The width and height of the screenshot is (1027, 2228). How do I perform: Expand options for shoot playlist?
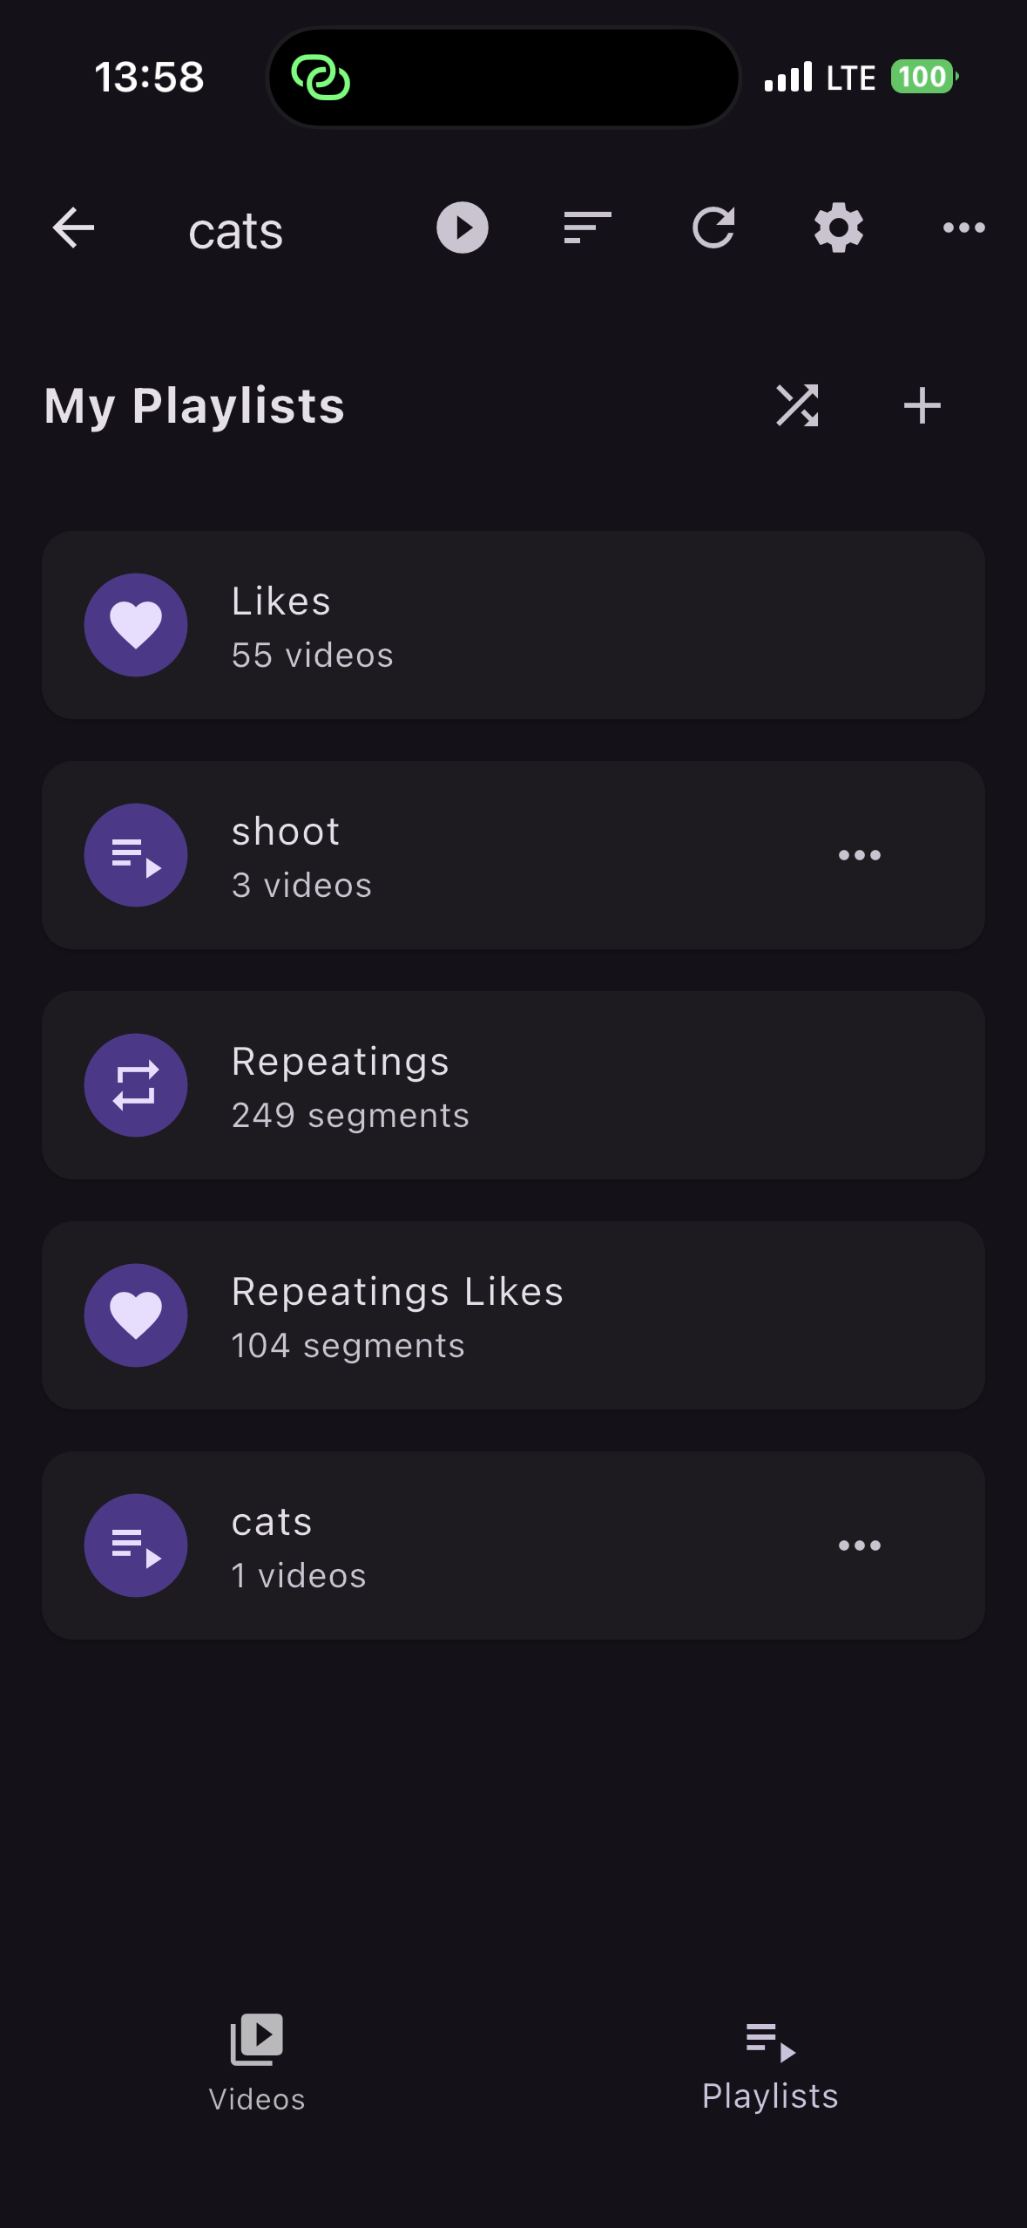(859, 856)
